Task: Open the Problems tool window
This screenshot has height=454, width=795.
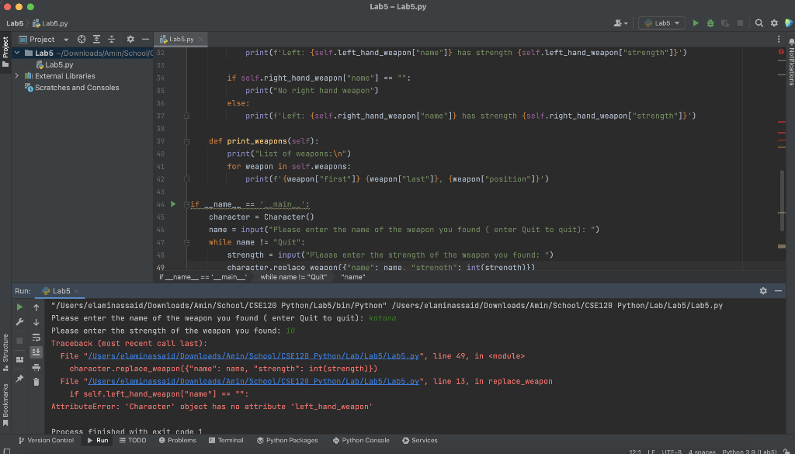Action: coord(177,440)
